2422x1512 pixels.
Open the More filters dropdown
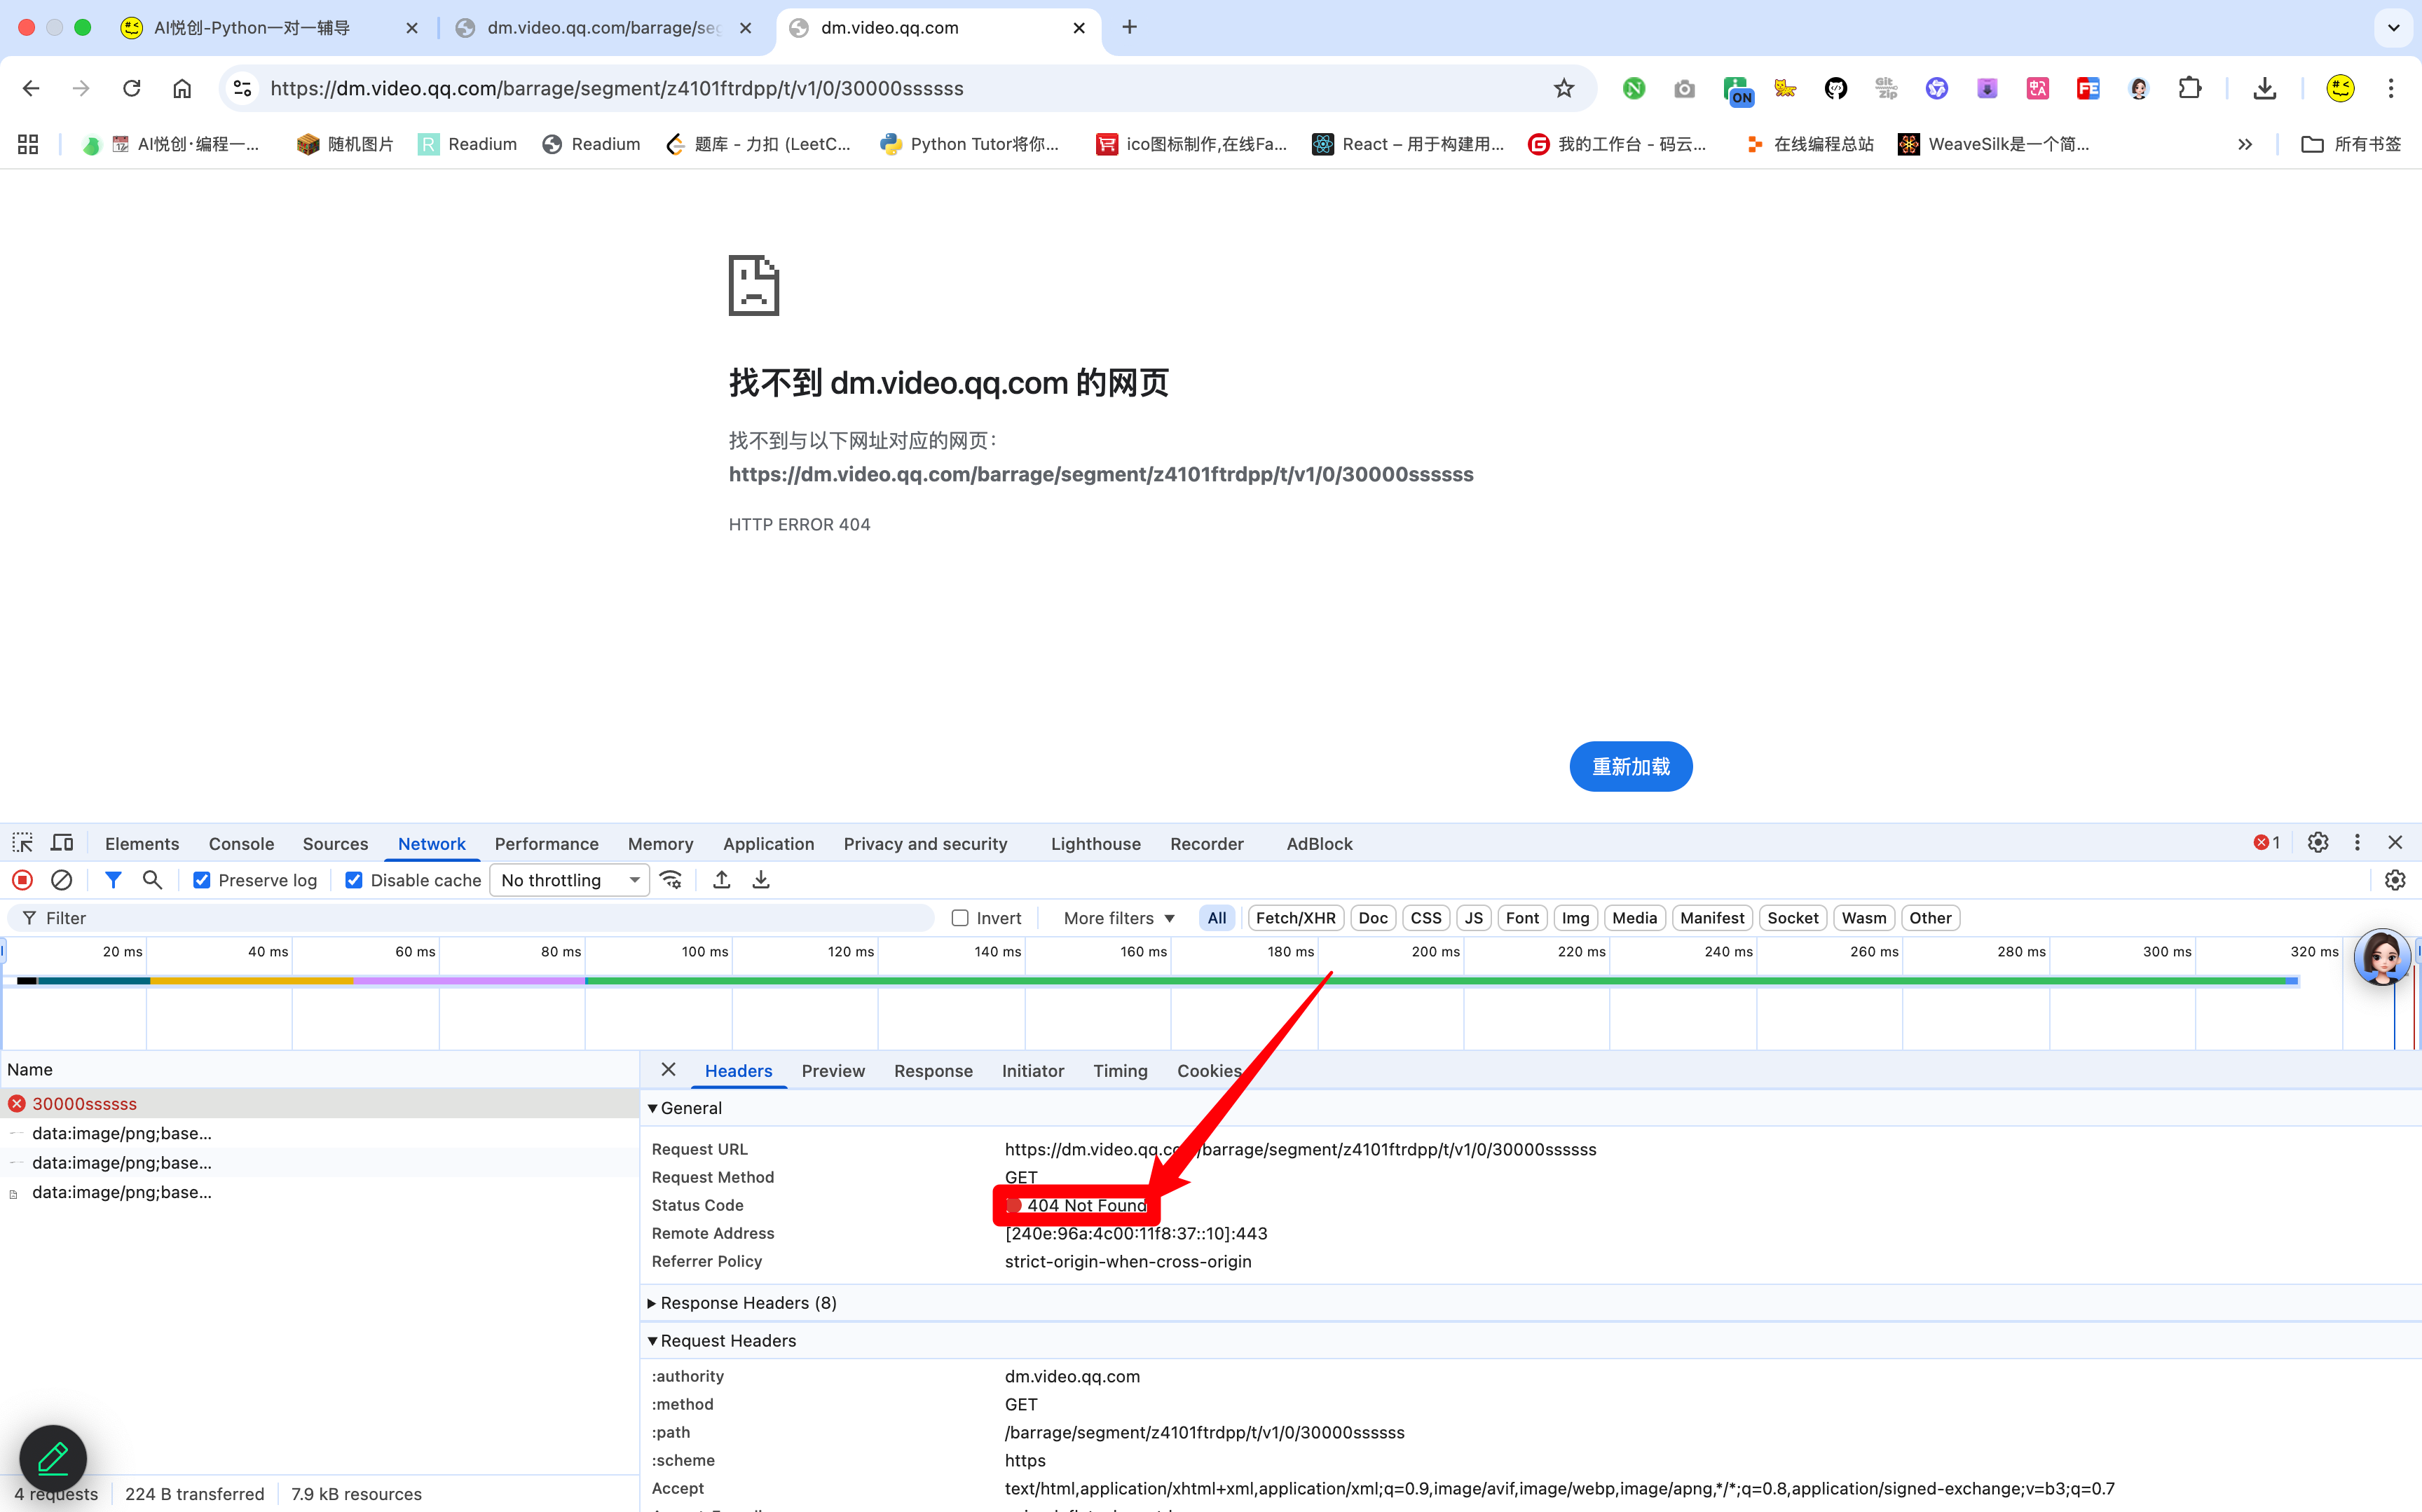pyautogui.click(x=1119, y=918)
